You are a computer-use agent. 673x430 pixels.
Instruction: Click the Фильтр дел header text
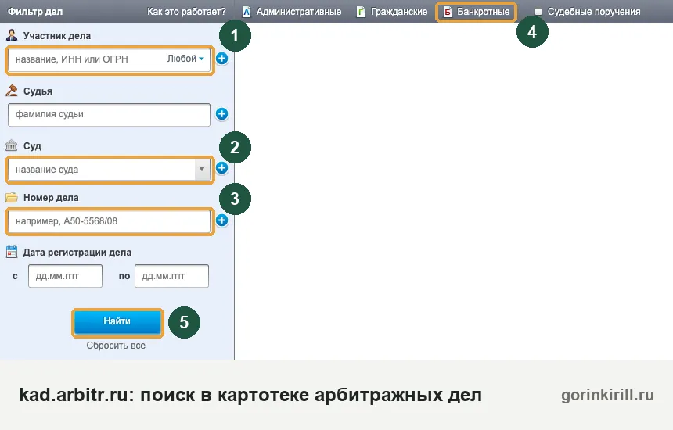(x=35, y=12)
